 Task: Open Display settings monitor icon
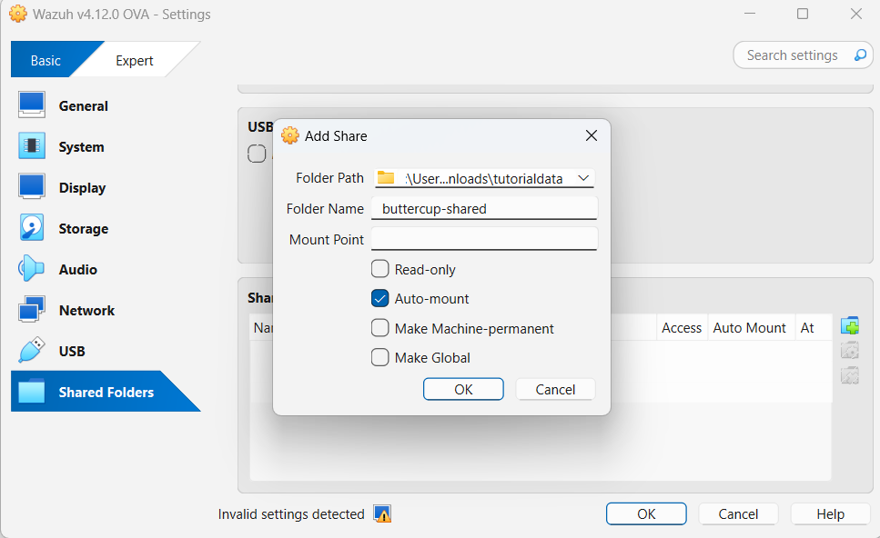coord(32,187)
